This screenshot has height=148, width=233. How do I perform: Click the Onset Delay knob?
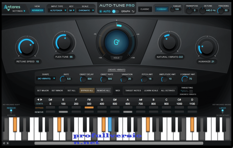tap(83, 79)
